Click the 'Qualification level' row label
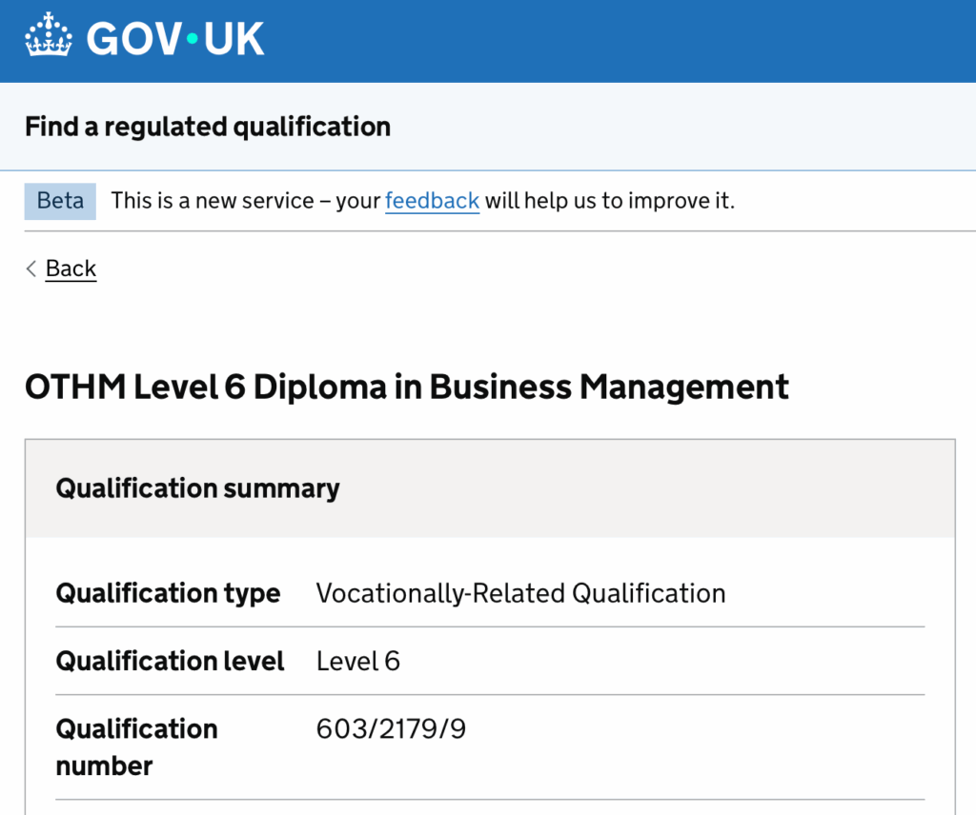976x815 pixels. pos(170,661)
